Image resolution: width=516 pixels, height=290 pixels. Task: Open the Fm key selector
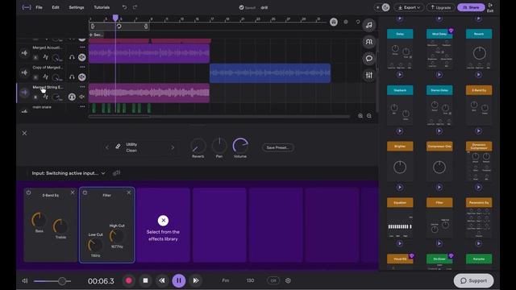tap(226, 280)
